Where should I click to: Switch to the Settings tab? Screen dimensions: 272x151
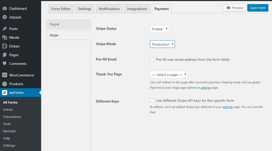tap(85, 9)
